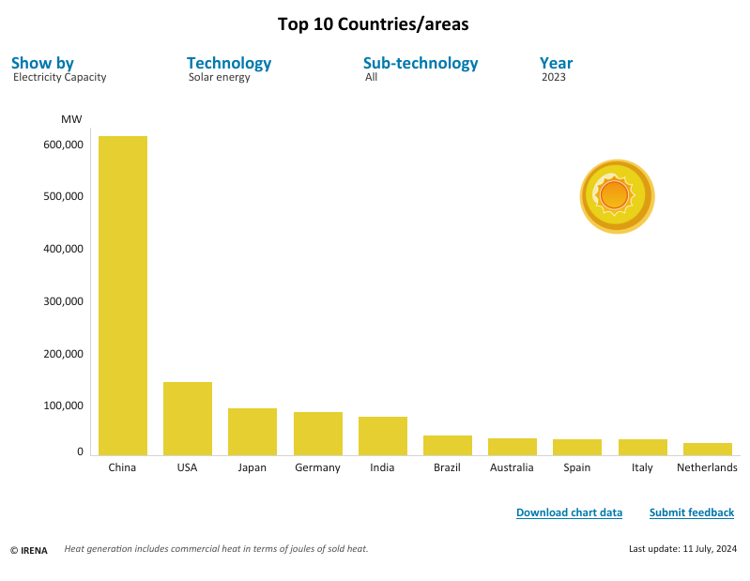Open the Year selector
Image resolution: width=750 pixels, height=581 pixels.
pyautogui.click(x=556, y=64)
